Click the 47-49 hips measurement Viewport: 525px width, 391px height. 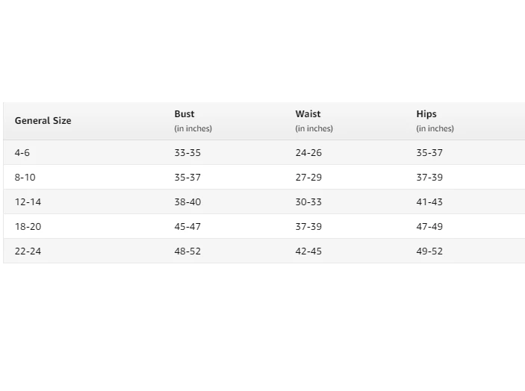point(429,226)
